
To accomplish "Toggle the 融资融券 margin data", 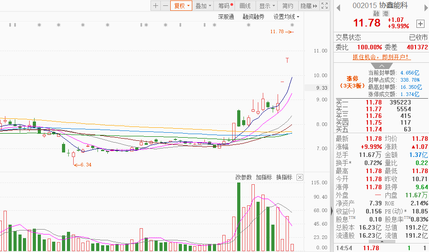I will pyautogui.click(x=253, y=17).
